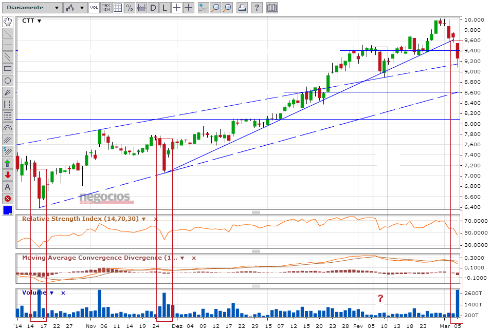Click the red delete drawings icon
This screenshot has height=331, width=491.
point(8,199)
